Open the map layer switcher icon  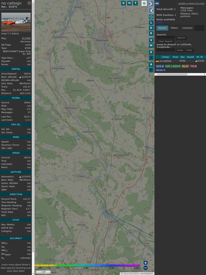[144, 3]
